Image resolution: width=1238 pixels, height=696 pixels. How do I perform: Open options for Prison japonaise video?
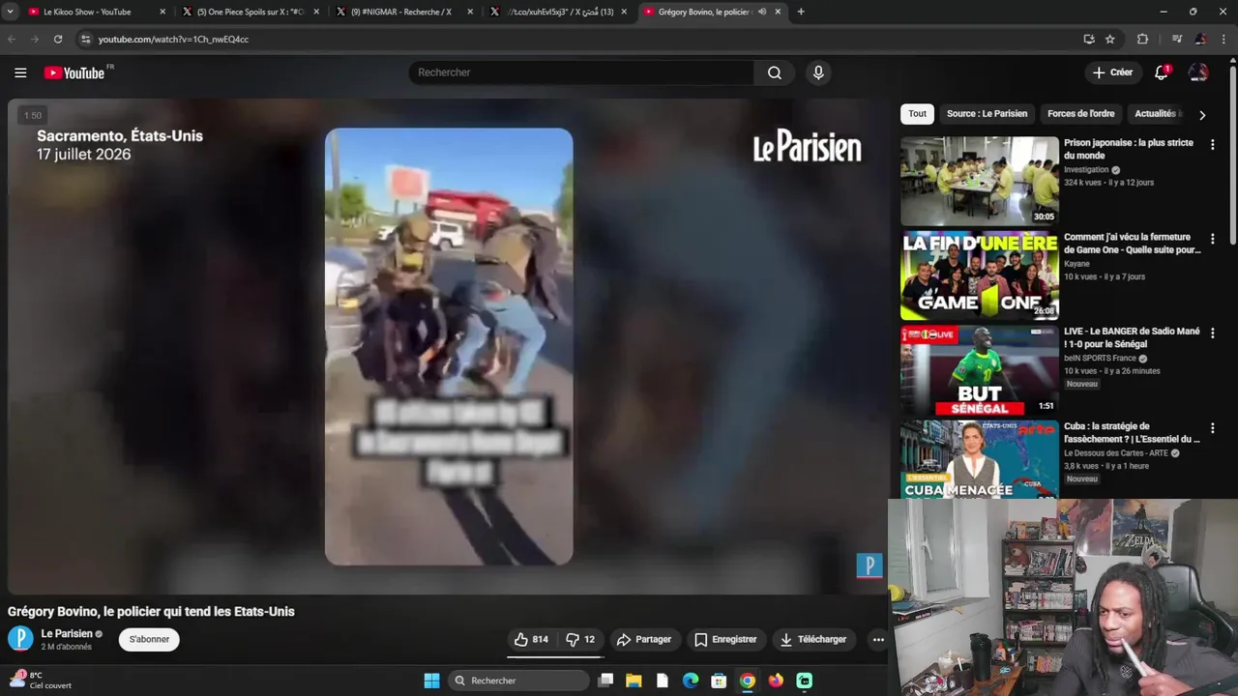tap(1212, 144)
